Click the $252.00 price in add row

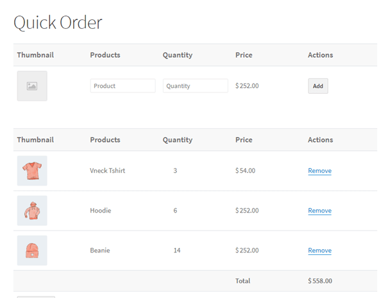tap(247, 86)
